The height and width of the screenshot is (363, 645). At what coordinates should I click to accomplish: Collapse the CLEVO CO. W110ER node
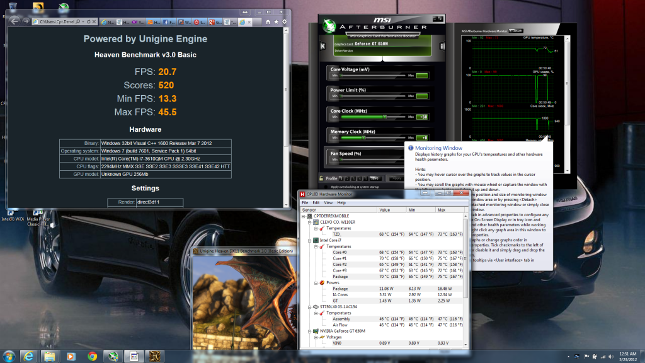point(310,222)
